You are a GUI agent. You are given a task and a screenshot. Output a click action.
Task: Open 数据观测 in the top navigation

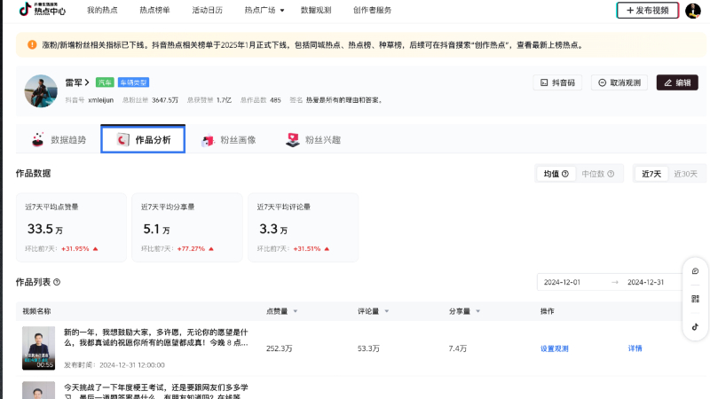pyautogui.click(x=316, y=10)
